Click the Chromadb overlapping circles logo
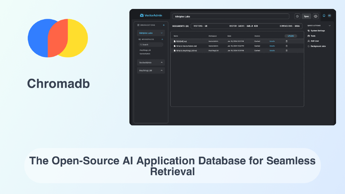Viewport: 345px width, 194px height. pos(57,38)
